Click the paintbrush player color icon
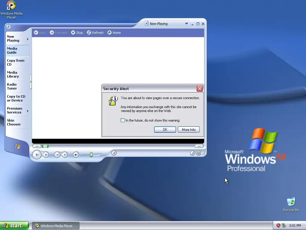 tap(192, 153)
